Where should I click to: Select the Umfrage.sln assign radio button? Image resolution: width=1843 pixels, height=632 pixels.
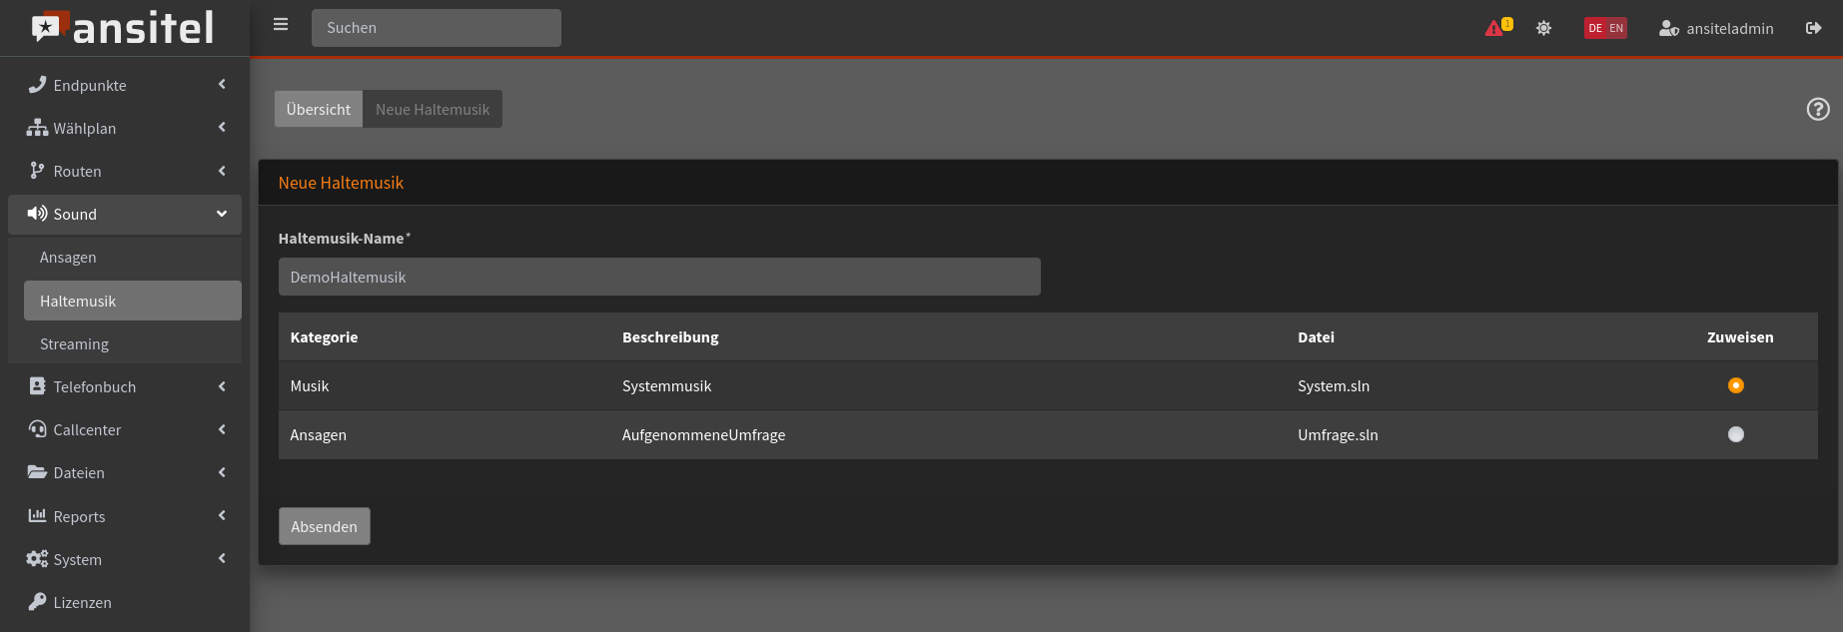(x=1735, y=434)
